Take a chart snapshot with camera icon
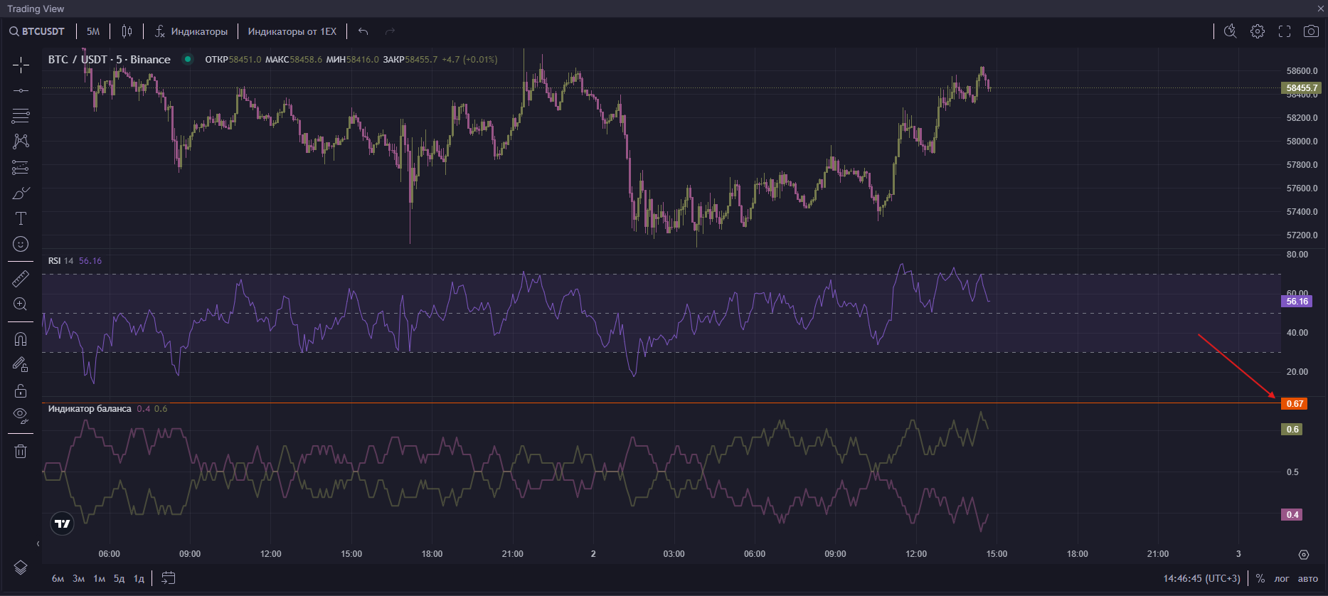 click(1310, 31)
